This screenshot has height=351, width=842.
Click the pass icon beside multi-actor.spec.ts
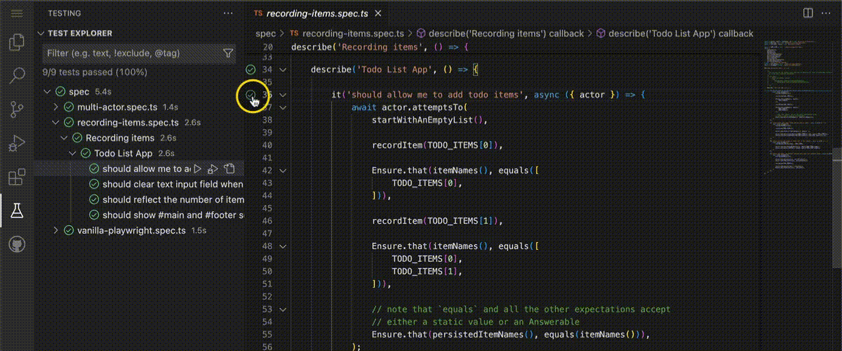click(x=69, y=107)
